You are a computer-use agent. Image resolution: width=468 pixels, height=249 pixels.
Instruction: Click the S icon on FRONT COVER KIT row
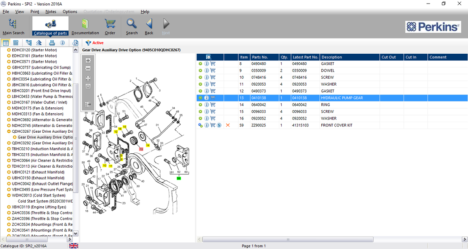(219, 125)
